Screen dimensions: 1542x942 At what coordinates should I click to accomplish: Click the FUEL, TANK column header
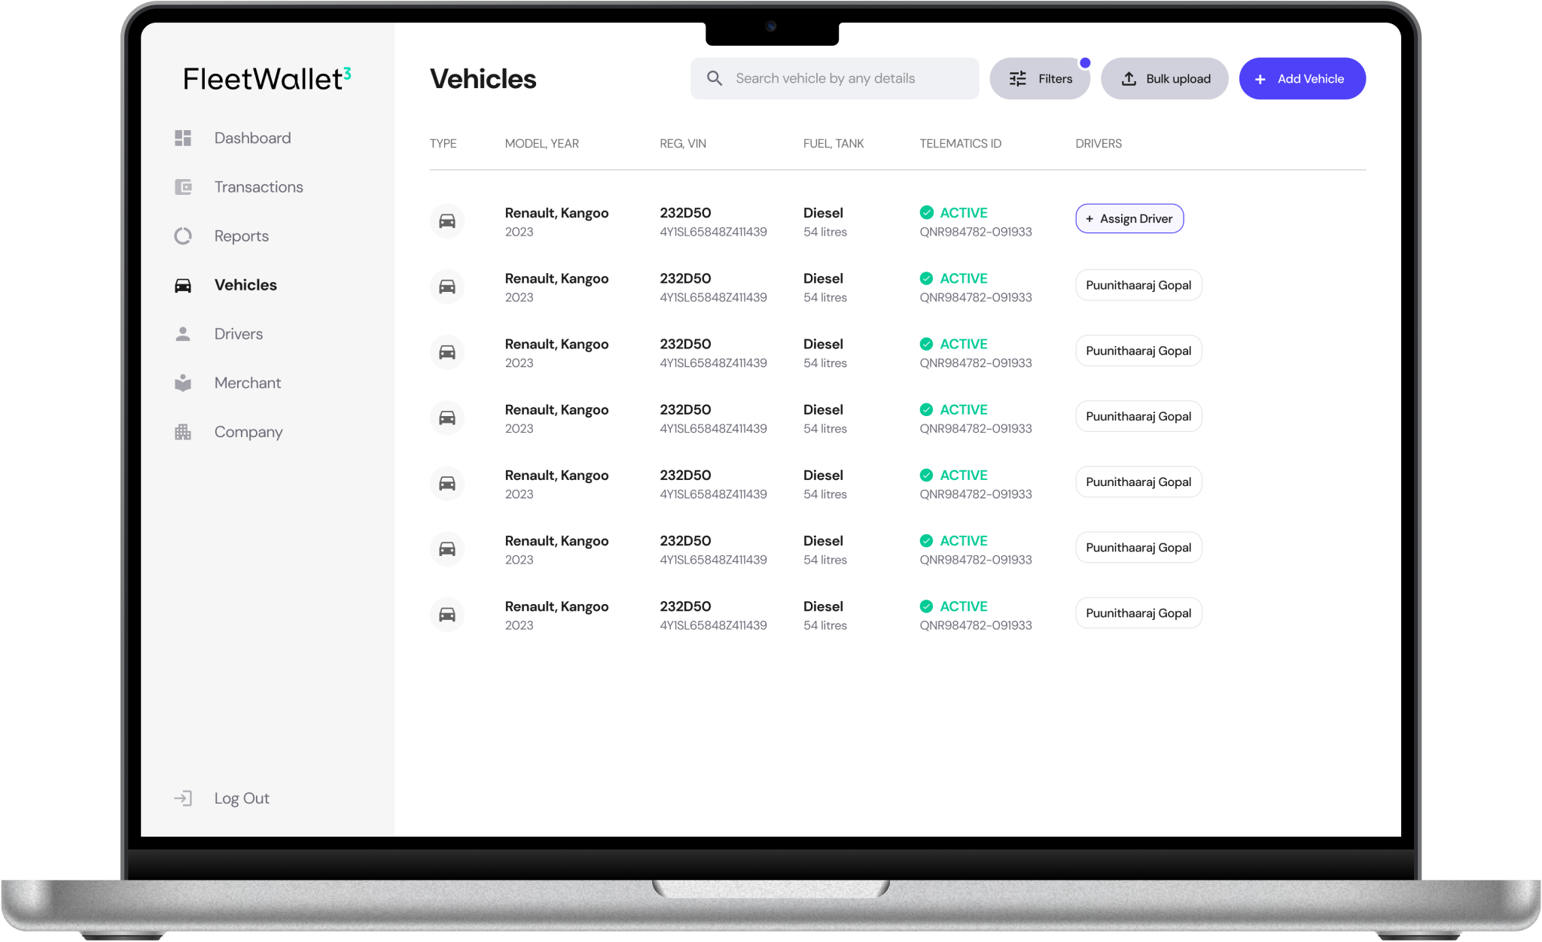click(x=833, y=144)
